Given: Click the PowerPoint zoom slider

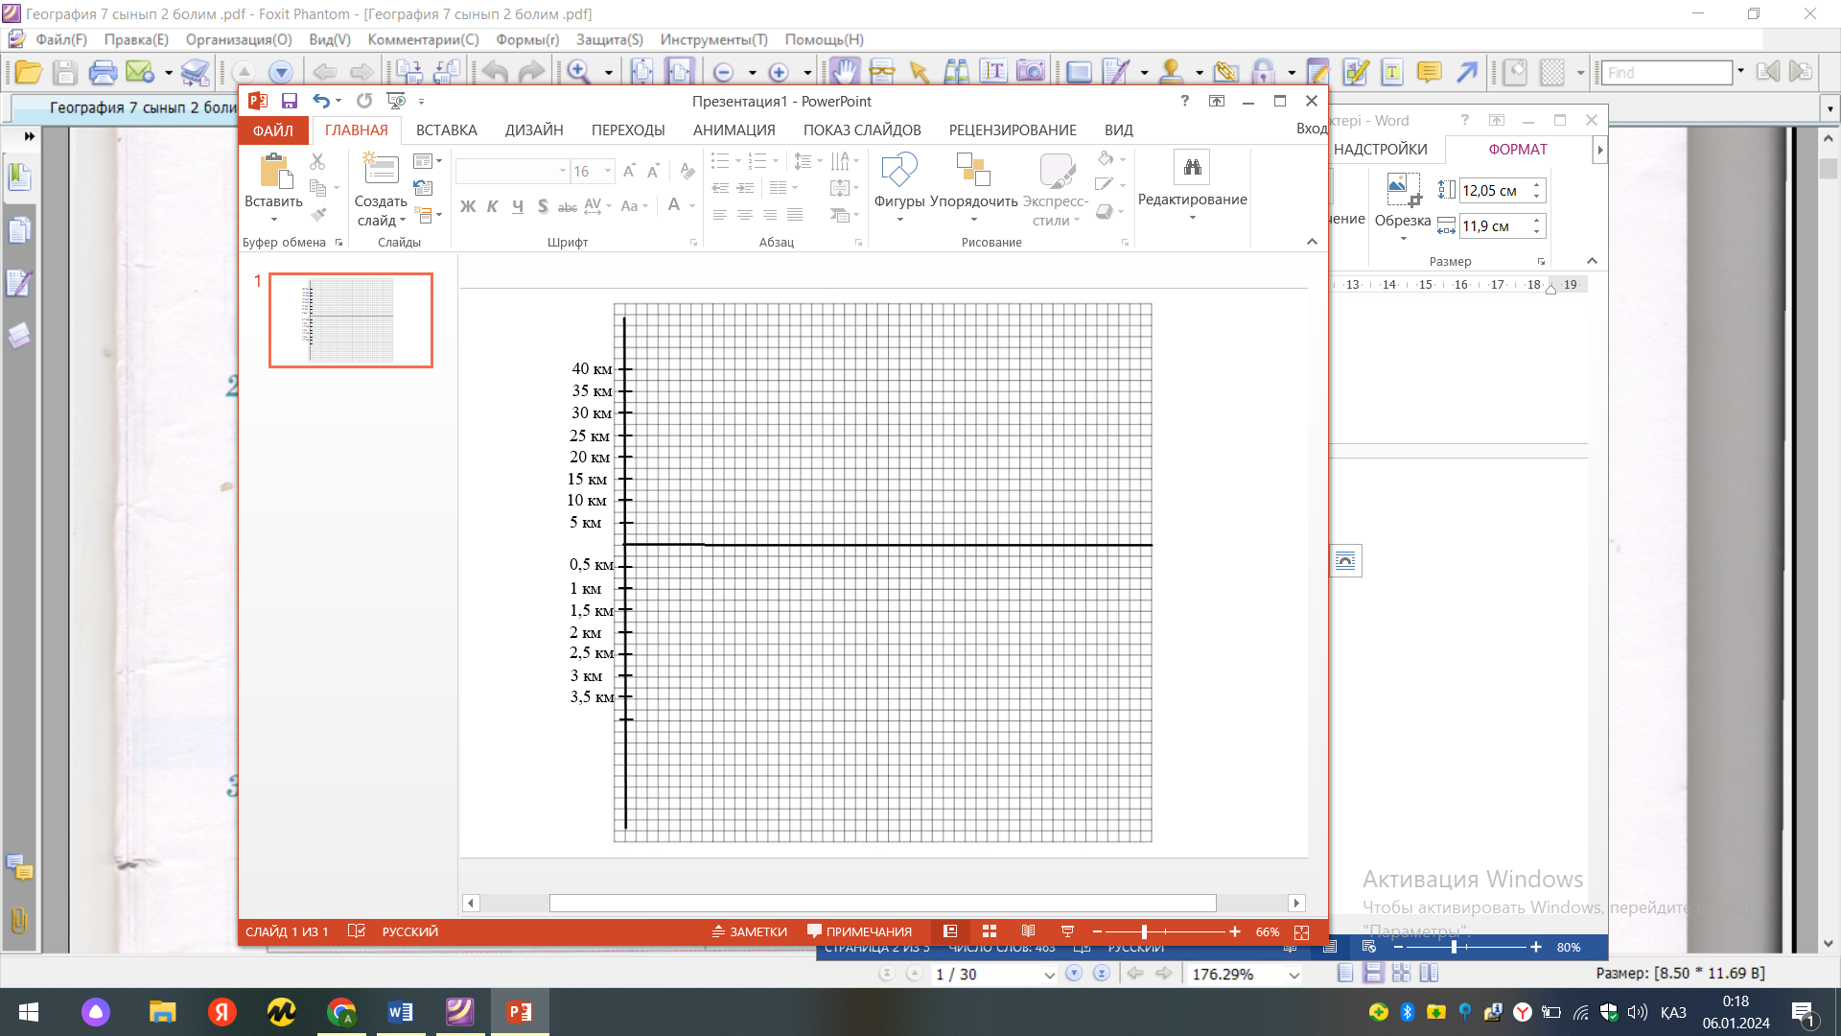Looking at the screenshot, I should tap(1144, 931).
